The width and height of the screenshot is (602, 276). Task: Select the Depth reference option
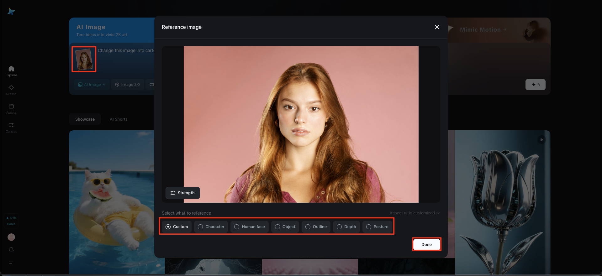pos(346,227)
